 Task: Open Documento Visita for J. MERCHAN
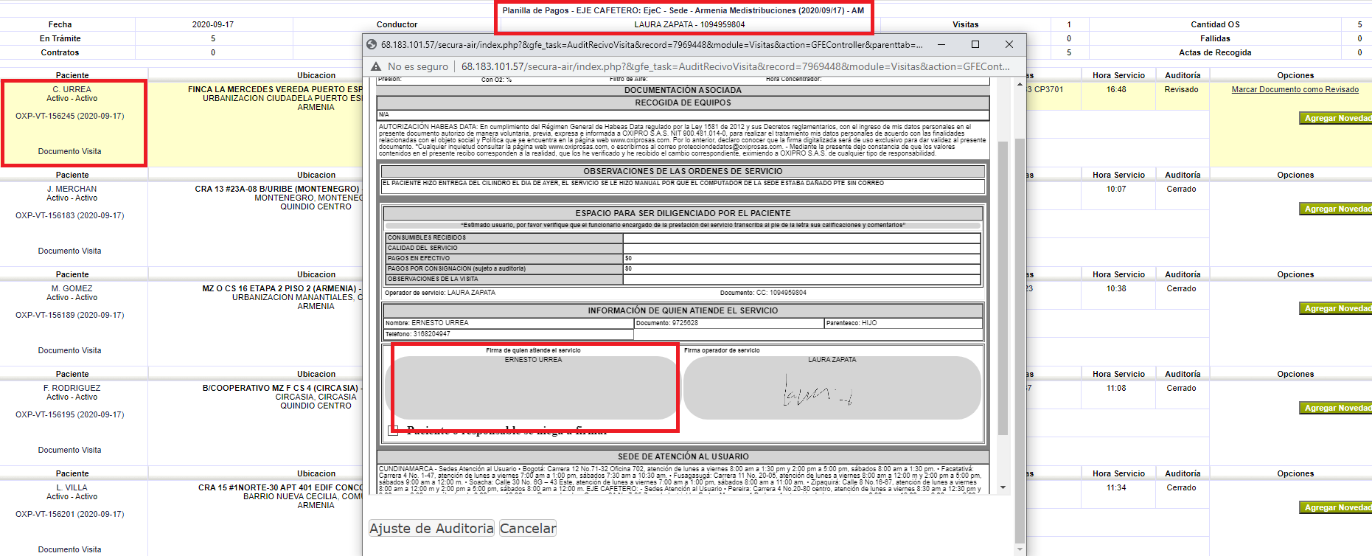[70, 251]
